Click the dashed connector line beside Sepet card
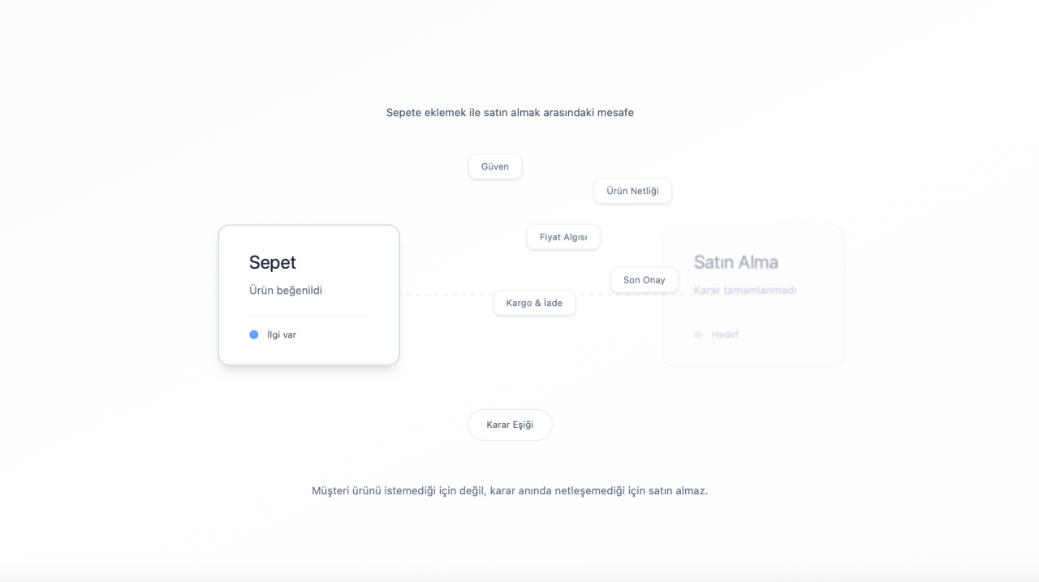 446,295
